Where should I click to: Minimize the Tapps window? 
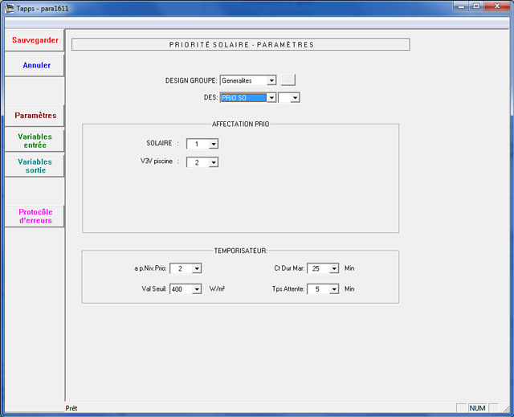463,6
